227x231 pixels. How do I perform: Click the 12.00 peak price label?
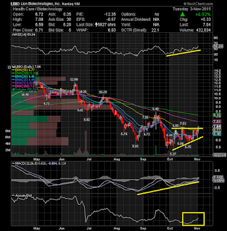click(x=74, y=79)
